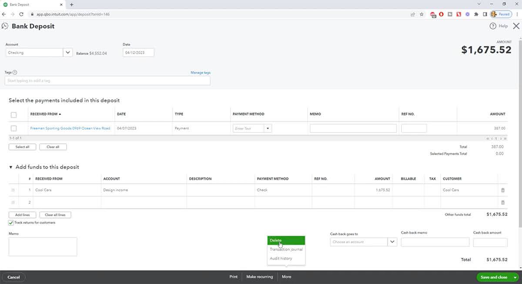The image size is (522, 284).
Task: Choose Audit history in More menu
Action: click(x=286, y=258)
